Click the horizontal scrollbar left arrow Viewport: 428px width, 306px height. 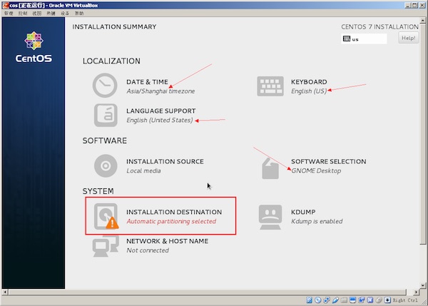click(5, 292)
